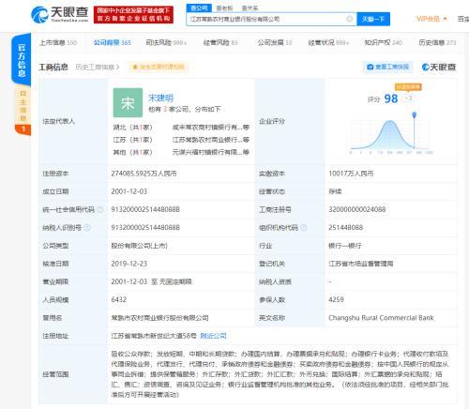Open the 司法风险 999+ tab

point(166,42)
